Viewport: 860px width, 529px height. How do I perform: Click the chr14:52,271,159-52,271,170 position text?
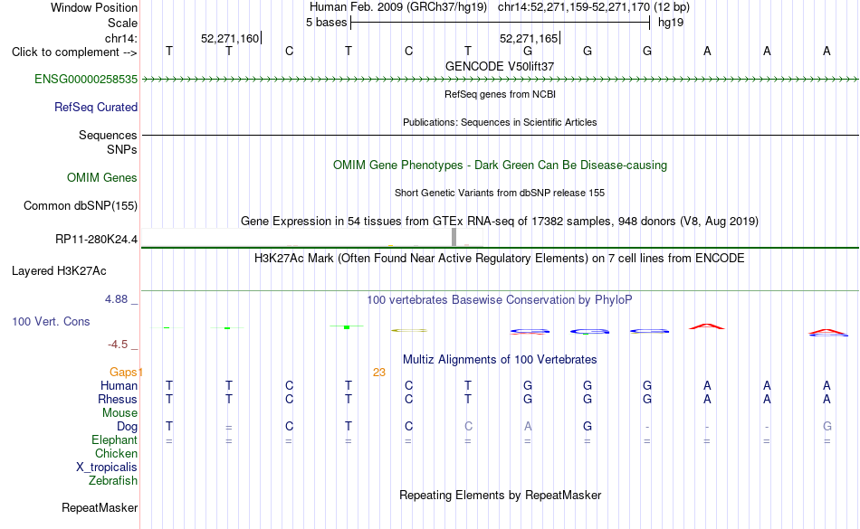click(x=574, y=7)
